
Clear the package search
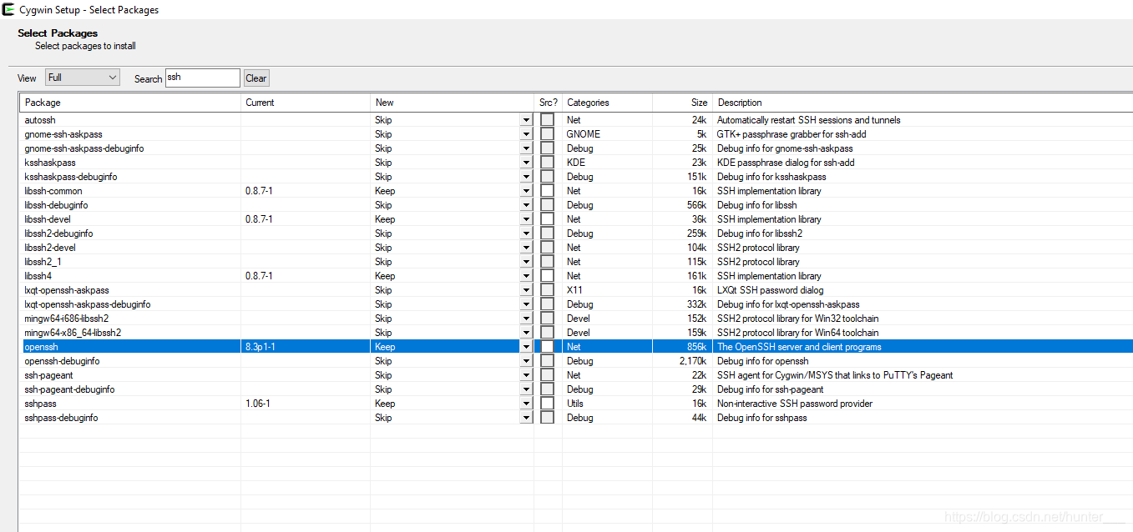pos(256,78)
